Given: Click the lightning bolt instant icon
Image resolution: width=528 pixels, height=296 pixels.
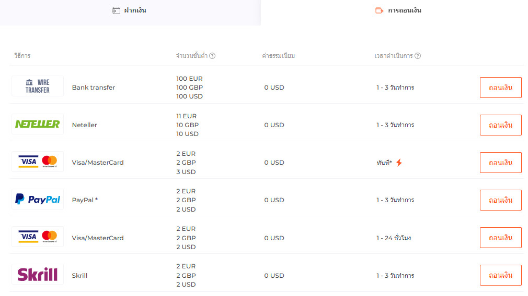Looking at the screenshot, I should [399, 163].
